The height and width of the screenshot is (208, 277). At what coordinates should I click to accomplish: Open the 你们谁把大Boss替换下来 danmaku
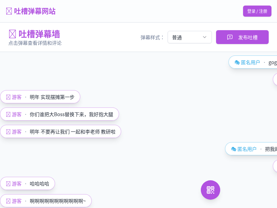71,114
